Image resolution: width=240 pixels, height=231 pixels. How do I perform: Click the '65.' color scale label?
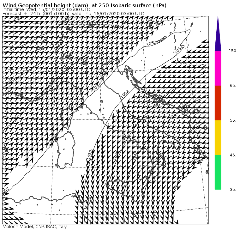click(x=233, y=85)
